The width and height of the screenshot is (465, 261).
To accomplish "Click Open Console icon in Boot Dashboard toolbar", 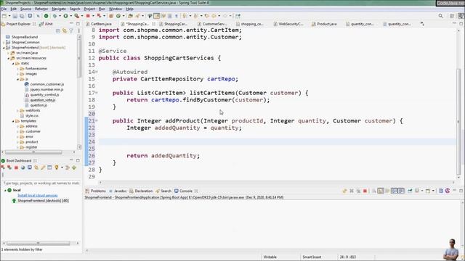I will coord(30,167).
